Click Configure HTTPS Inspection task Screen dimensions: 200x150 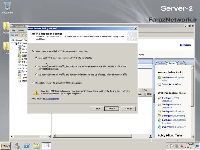pos(171,99)
